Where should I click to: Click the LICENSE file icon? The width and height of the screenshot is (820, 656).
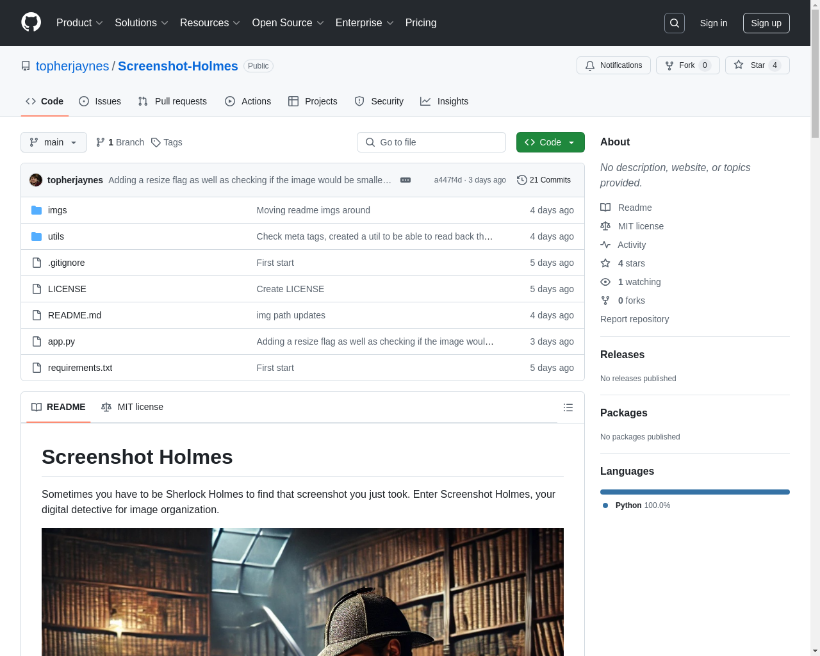pyautogui.click(x=37, y=289)
